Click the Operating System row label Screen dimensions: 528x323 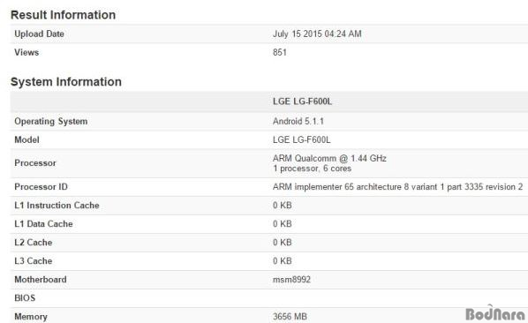pyautogui.click(x=51, y=122)
